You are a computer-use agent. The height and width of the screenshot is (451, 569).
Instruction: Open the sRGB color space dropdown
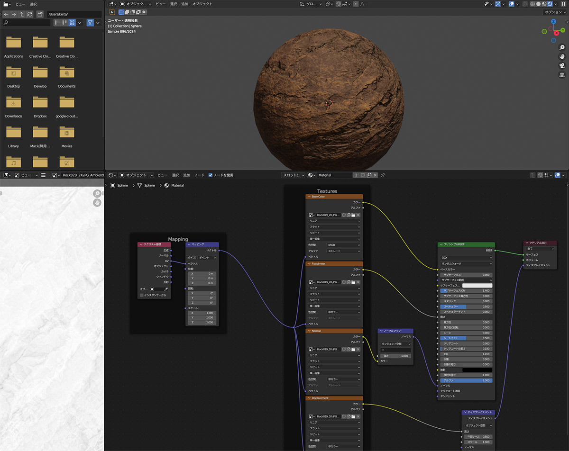[344, 245]
